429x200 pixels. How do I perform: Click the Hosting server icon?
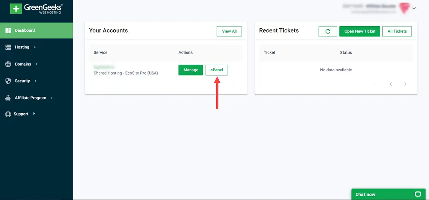(x=8, y=47)
